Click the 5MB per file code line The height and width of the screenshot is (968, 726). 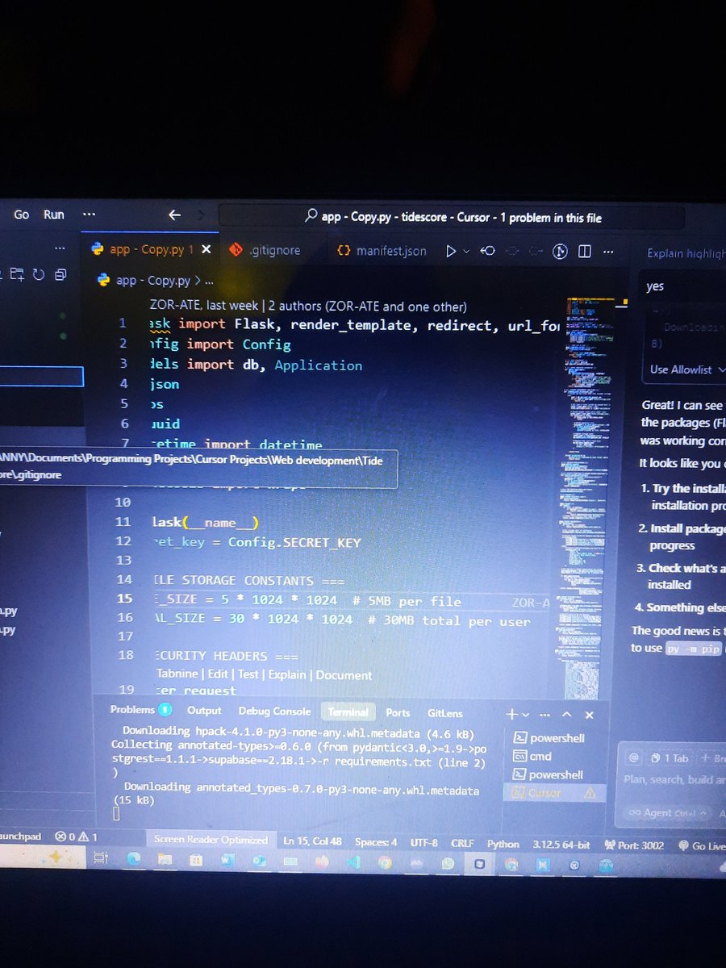pos(306,601)
